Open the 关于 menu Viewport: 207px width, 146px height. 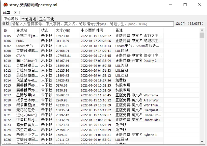tap(17, 12)
